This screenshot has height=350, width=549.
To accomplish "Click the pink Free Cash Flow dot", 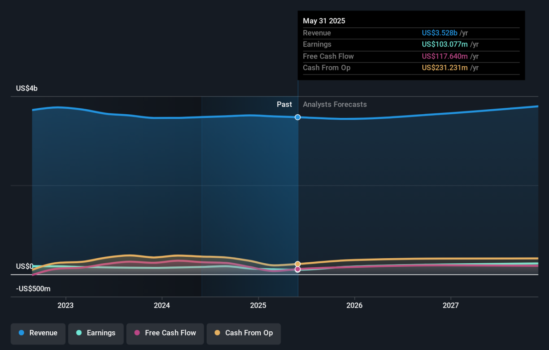I will (x=137, y=333).
